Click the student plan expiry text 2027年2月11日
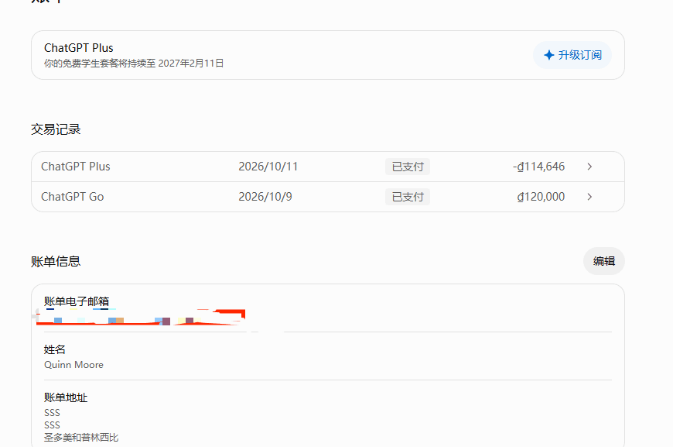This screenshot has width=673, height=447. 191,64
